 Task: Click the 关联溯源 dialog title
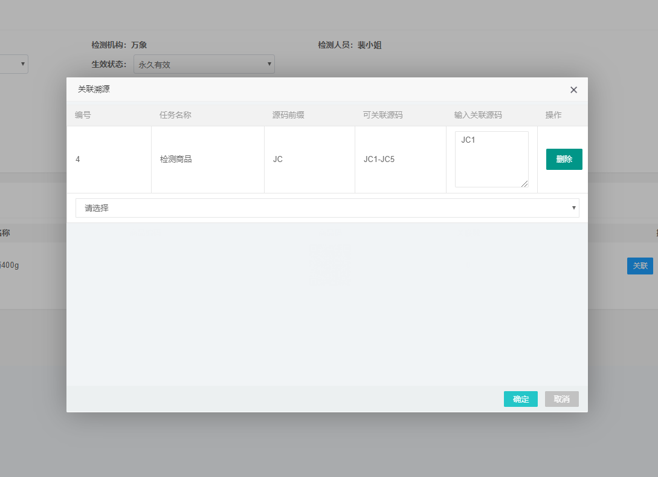click(94, 89)
